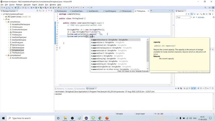Switch to JavaDataType editor tab
This screenshot has width=215, height=121.
coord(77,11)
